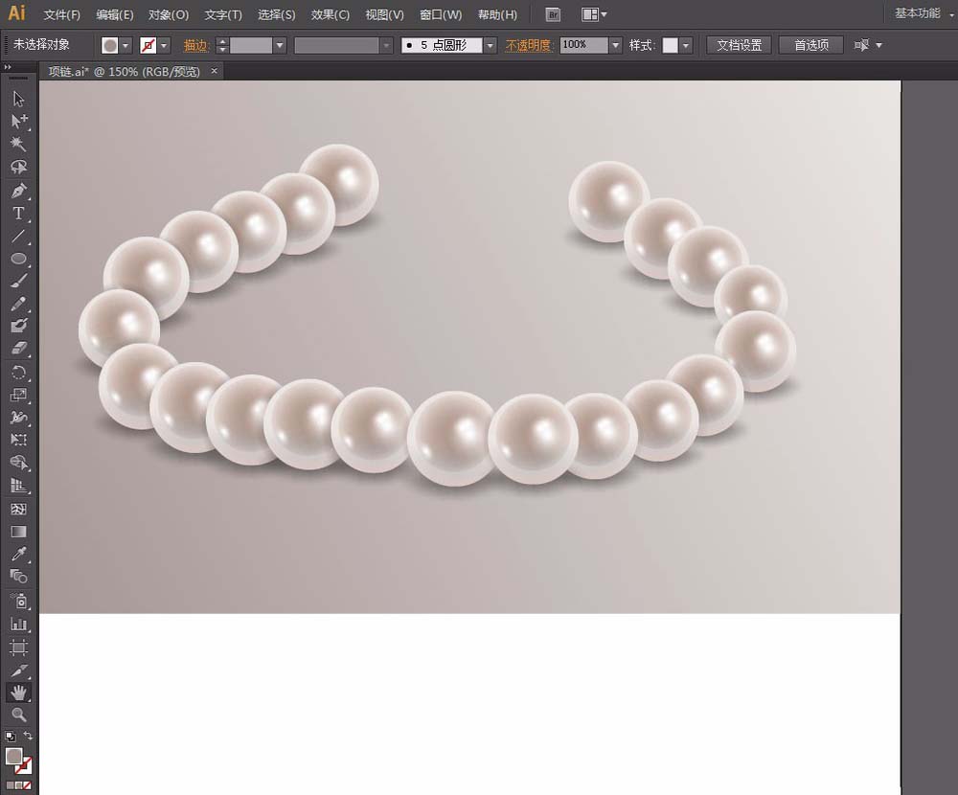Click the control bar fill color swatch
The width and height of the screenshot is (958, 795).
pos(110,45)
